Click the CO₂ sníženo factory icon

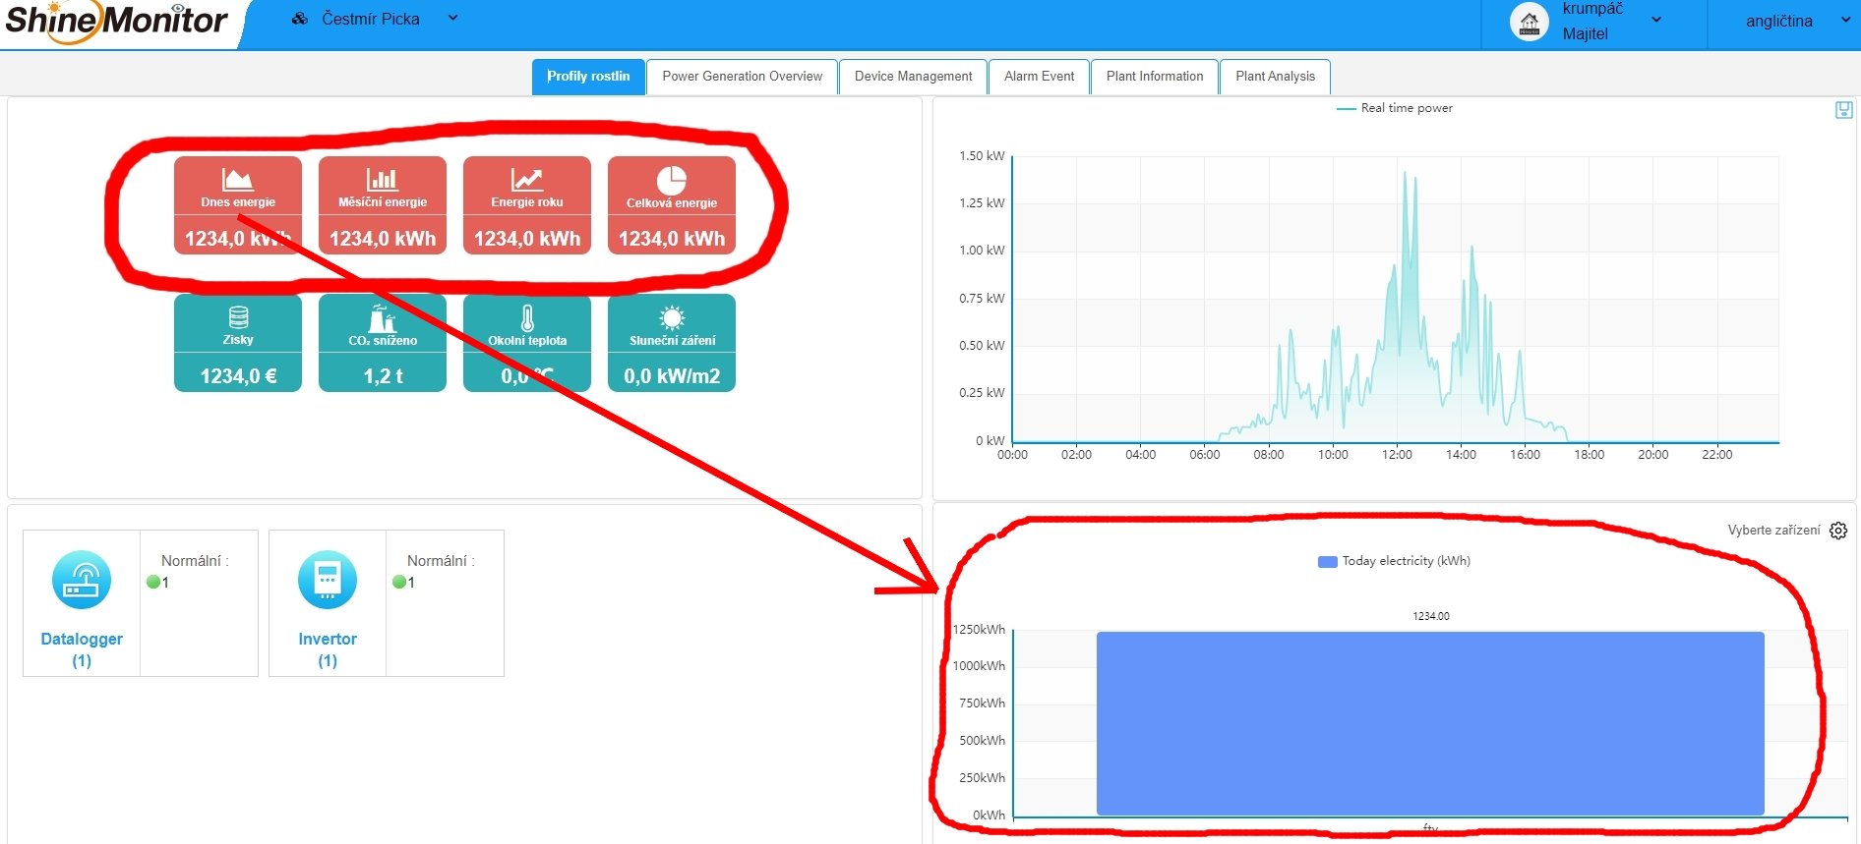(382, 318)
